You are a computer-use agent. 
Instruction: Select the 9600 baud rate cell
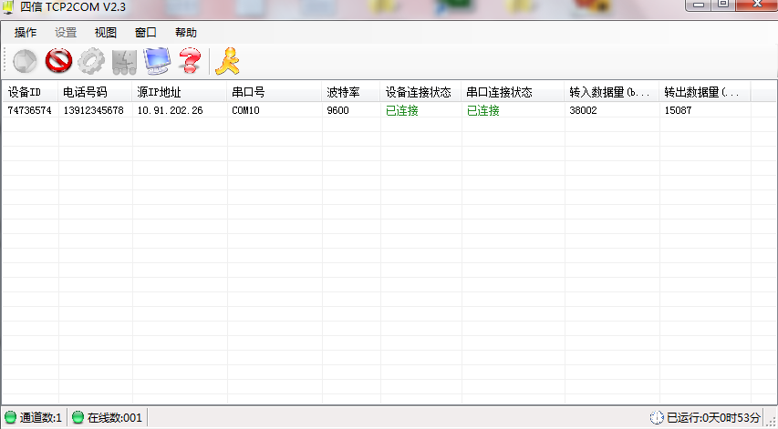pos(337,110)
